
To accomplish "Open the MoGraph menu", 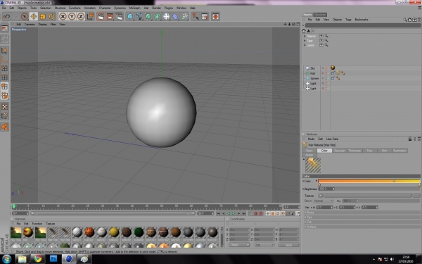I will tap(134, 8).
